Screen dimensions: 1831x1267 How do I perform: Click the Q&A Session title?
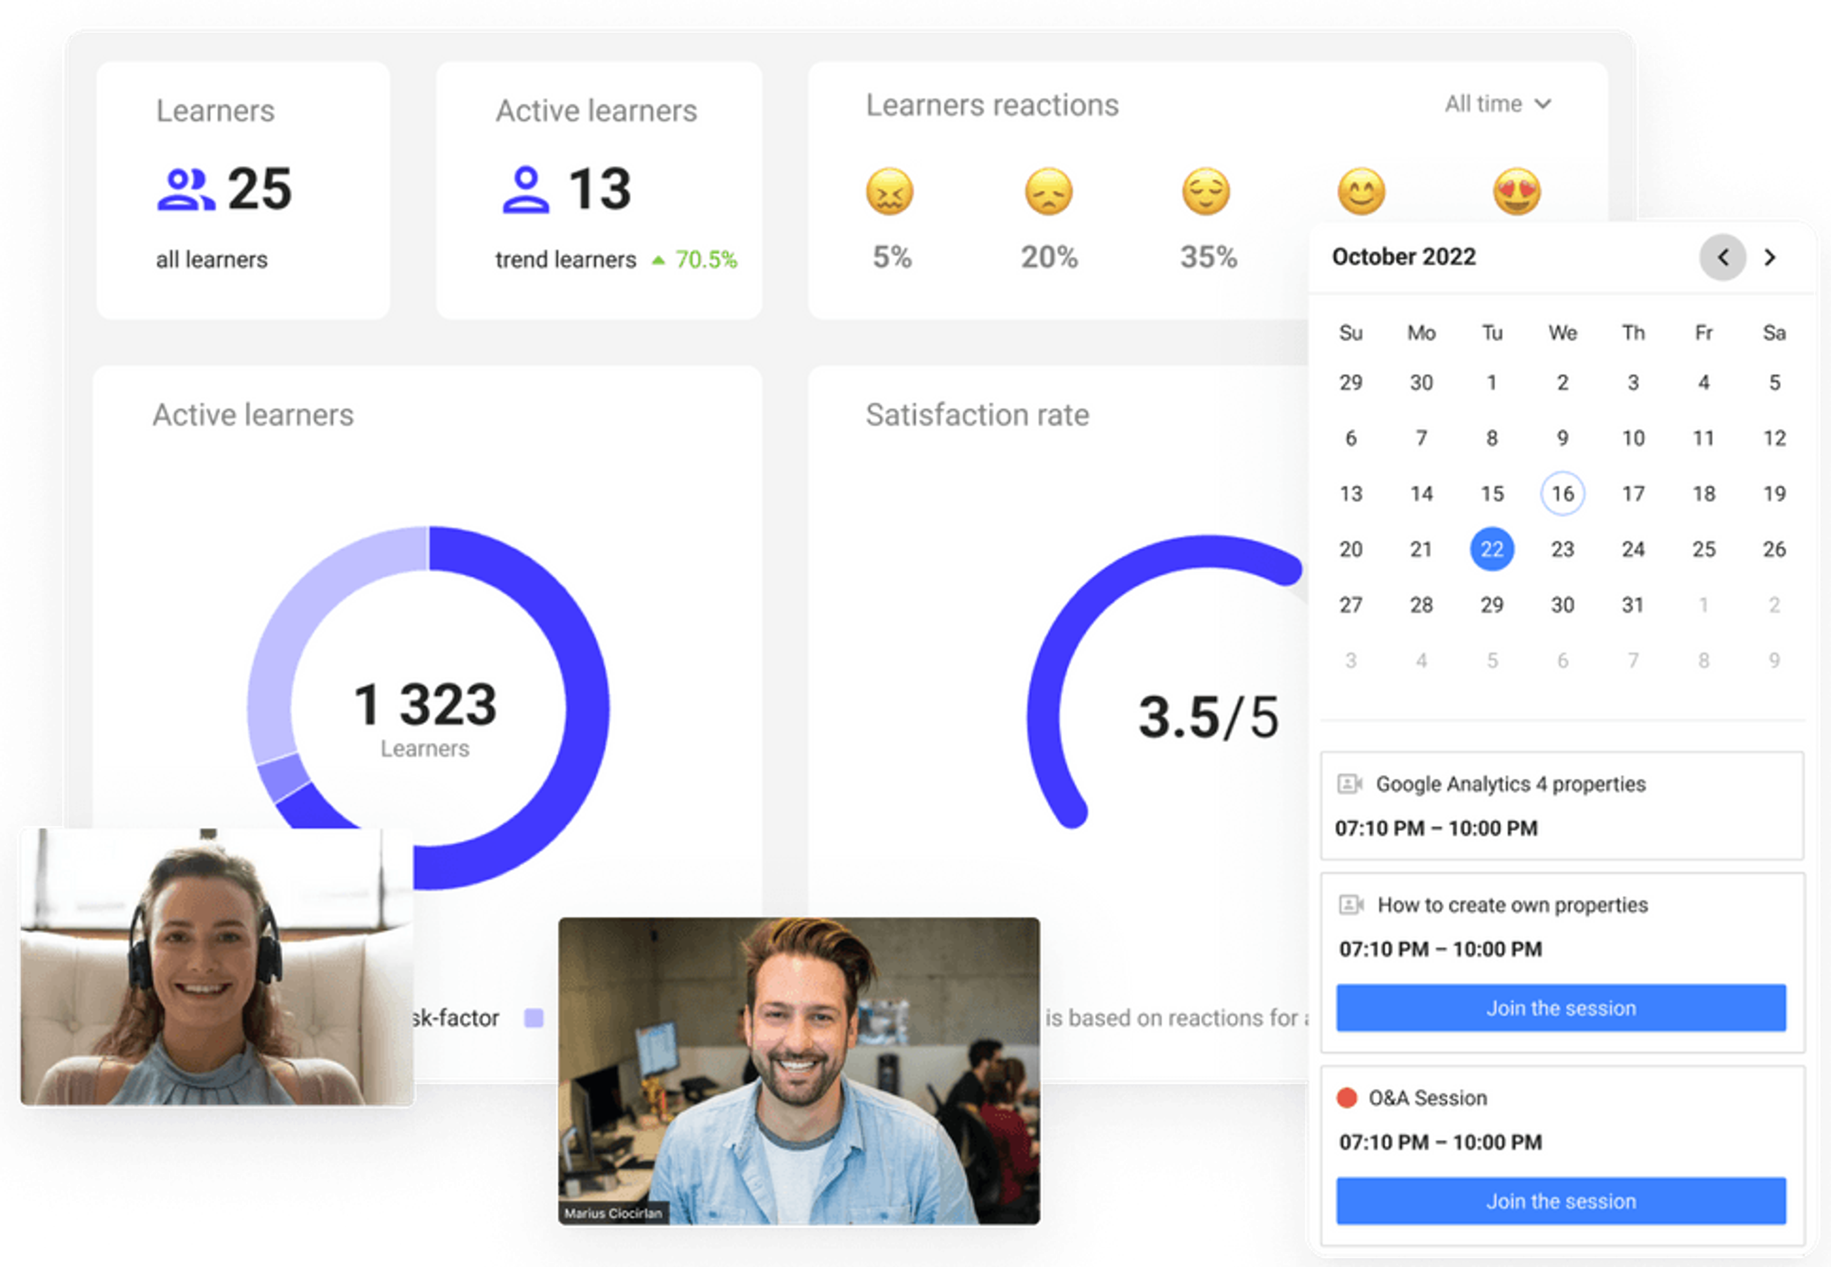point(1428,1098)
